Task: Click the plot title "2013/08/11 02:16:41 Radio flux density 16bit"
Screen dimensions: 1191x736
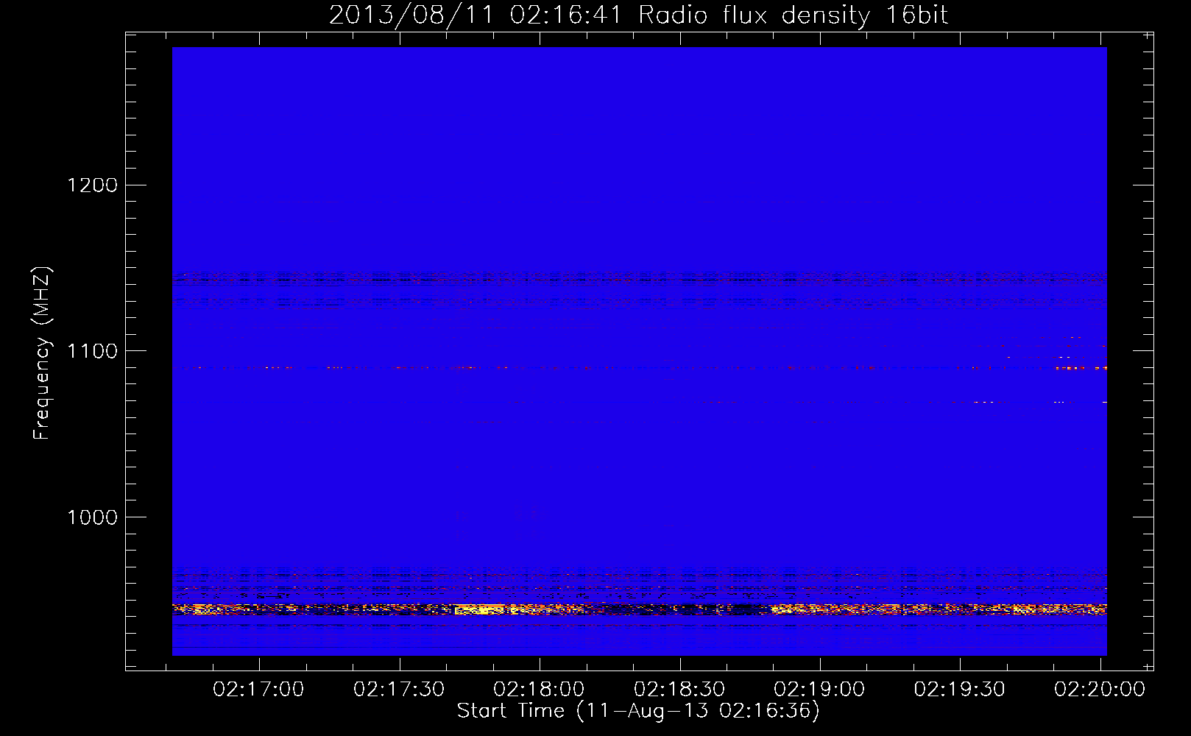Action: point(638,15)
